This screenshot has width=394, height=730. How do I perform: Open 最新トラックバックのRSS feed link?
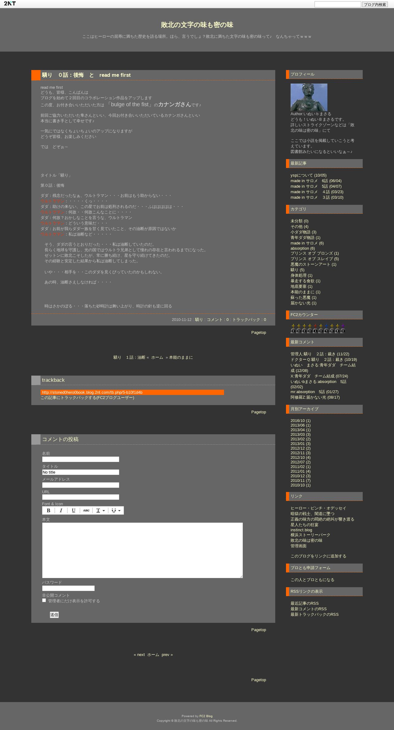315,615
